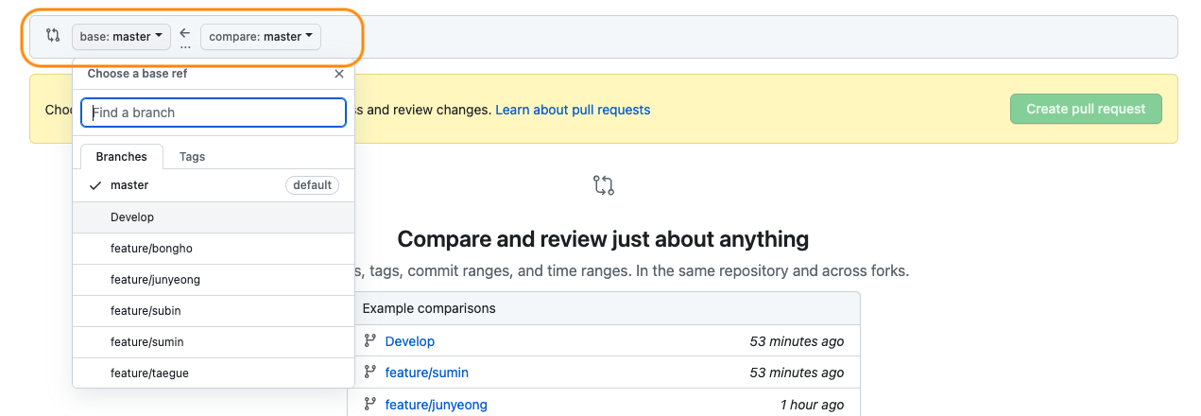
Task: Switch to the Tags tab
Action: coord(192,157)
